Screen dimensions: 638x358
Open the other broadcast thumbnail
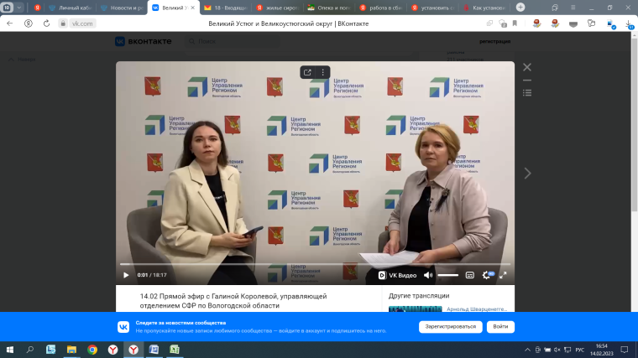[x=415, y=309]
